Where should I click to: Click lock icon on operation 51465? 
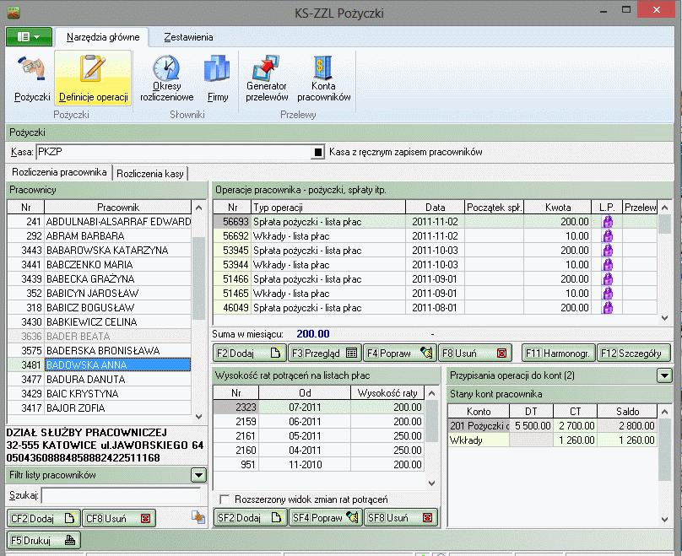[x=607, y=294]
